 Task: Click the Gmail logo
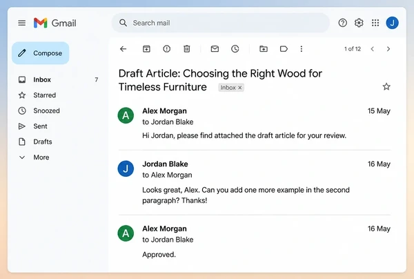(x=55, y=23)
